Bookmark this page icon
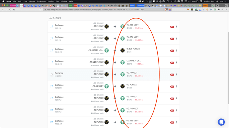 (40, 10)
